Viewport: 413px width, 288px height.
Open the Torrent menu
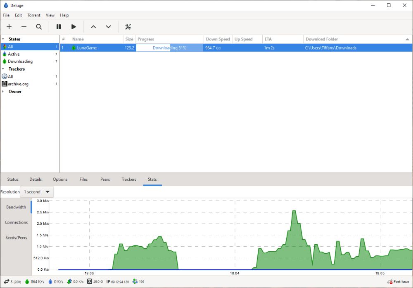pos(34,15)
